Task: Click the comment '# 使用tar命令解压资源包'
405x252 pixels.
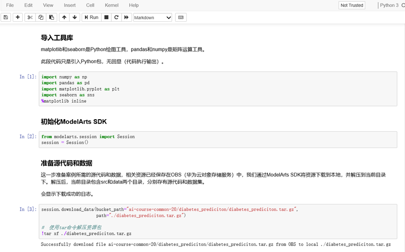Action: 71,227
